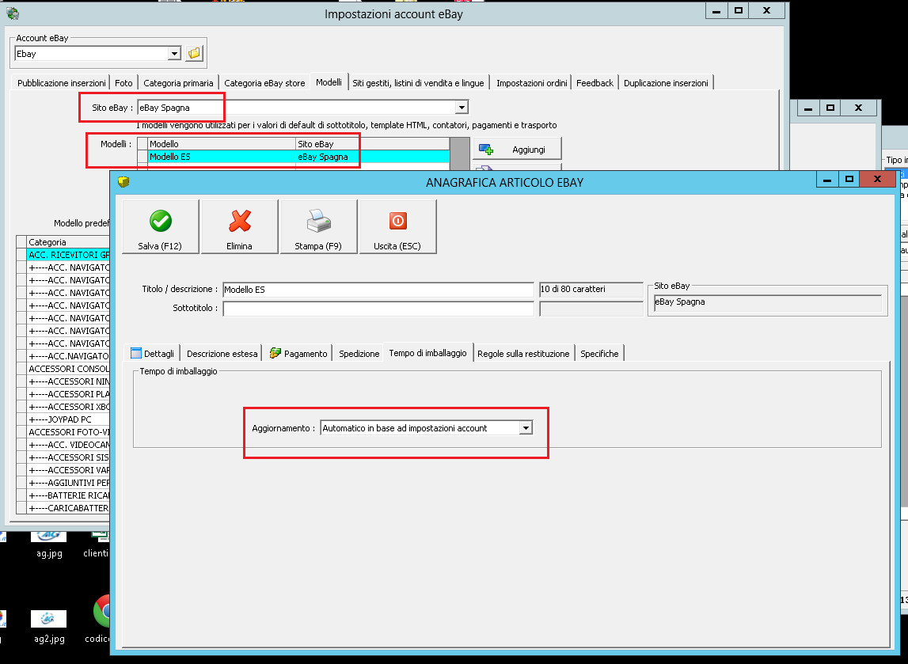Click the Sottotitolo input field

click(x=378, y=309)
